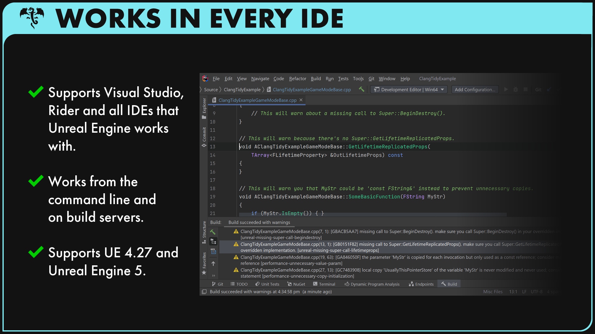The image size is (595, 334).
Task: Close the ClangTidyExampleGameModeBase.cpp editor tab
Action: (x=301, y=100)
